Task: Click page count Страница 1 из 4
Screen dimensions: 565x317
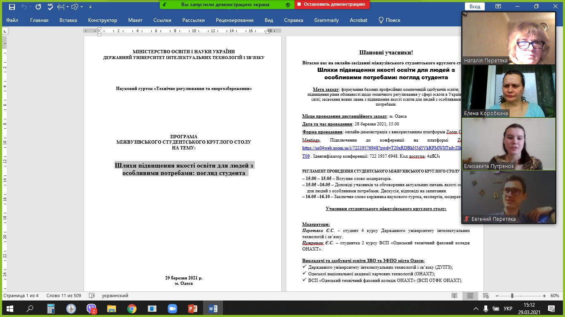Action: coord(21,296)
